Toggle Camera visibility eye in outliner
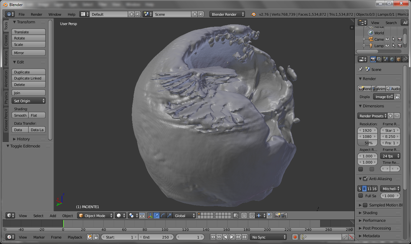This screenshot has height=244, width=411. click(387, 39)
